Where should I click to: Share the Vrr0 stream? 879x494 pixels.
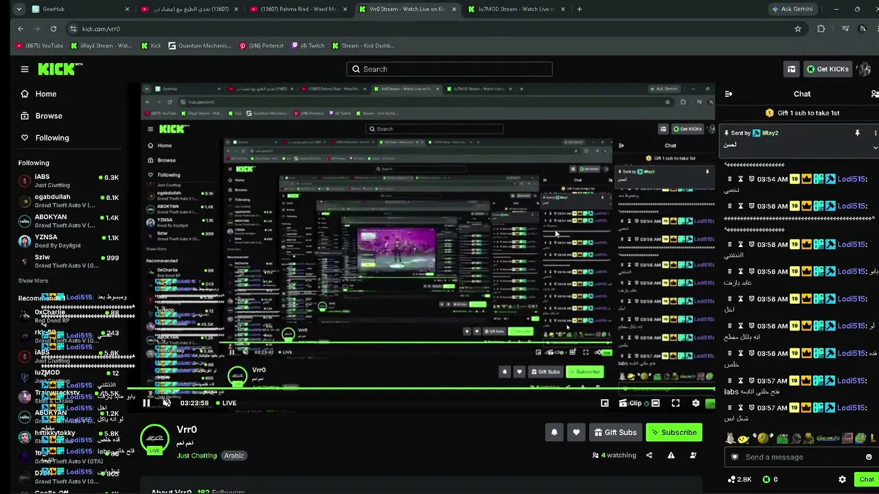point(649,456)
